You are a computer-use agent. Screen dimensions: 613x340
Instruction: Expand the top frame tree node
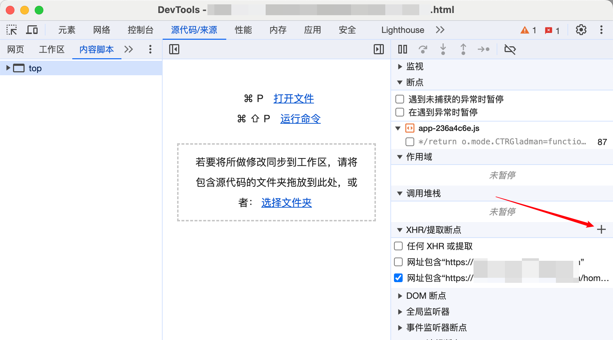[x=8, y=68]
